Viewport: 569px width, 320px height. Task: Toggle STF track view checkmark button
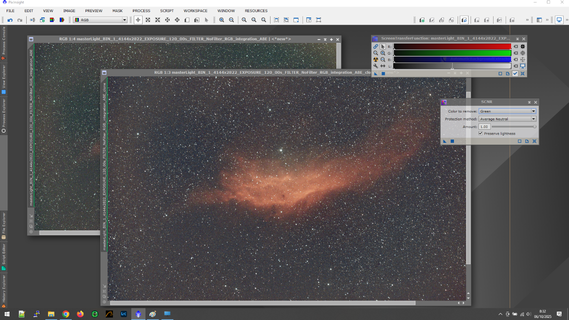pyautogui.click(x=515, y=74)
